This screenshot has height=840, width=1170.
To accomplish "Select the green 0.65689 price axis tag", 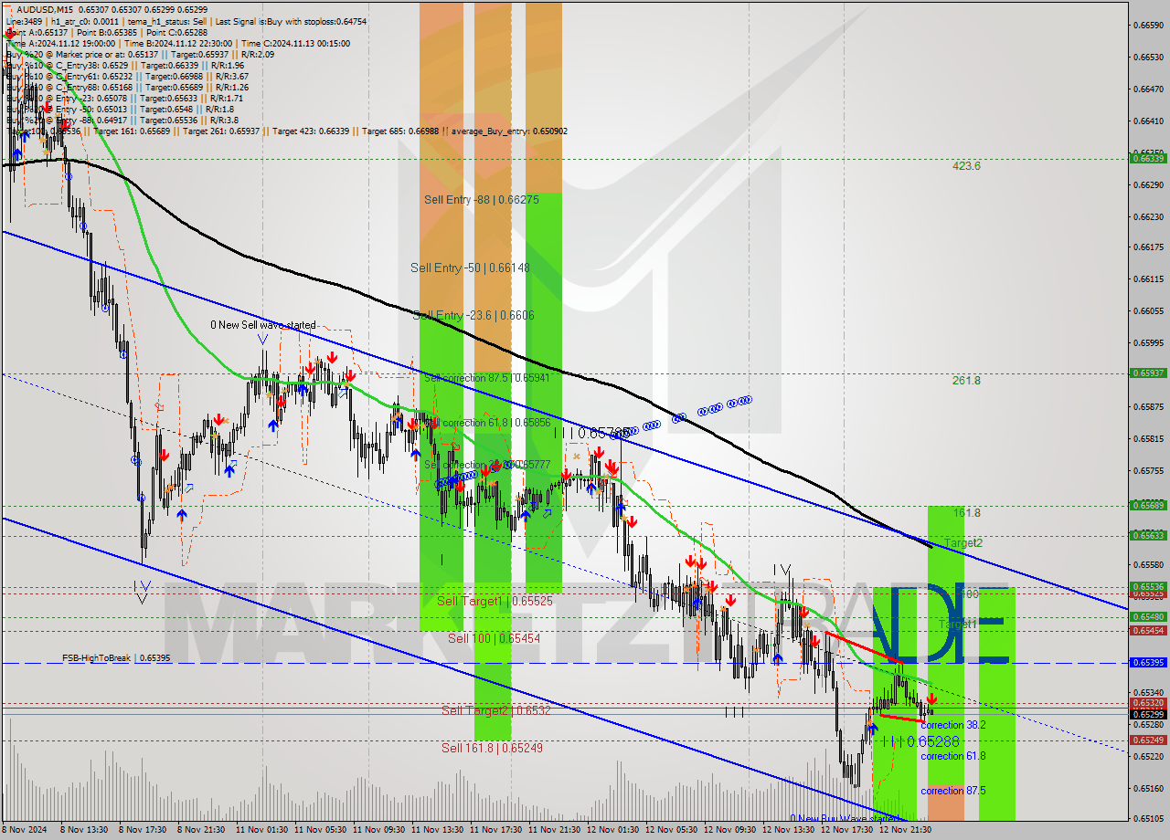I will [1148, 505].
